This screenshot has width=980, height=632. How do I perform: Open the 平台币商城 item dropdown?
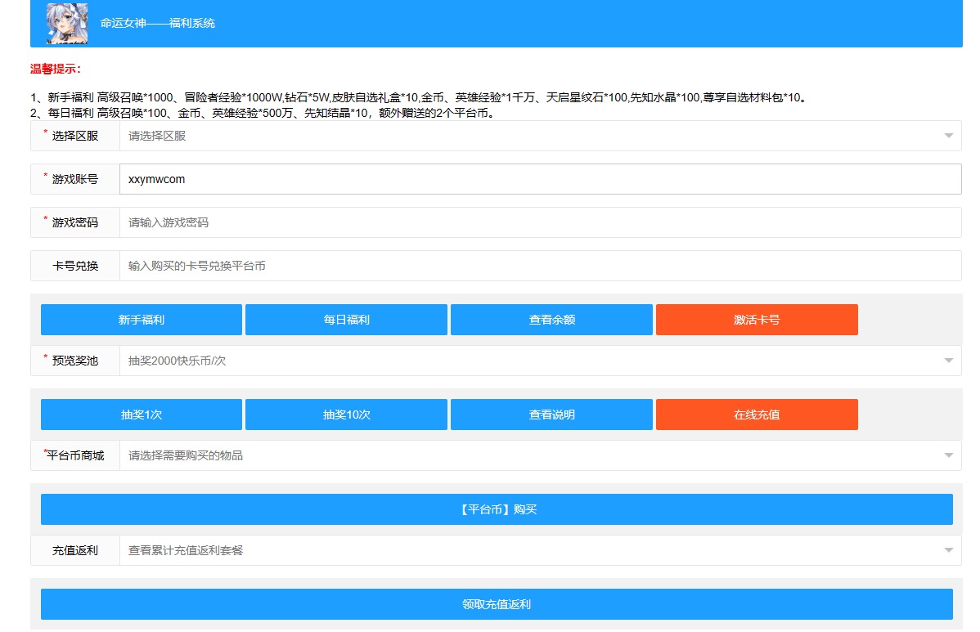click(540, 455)
